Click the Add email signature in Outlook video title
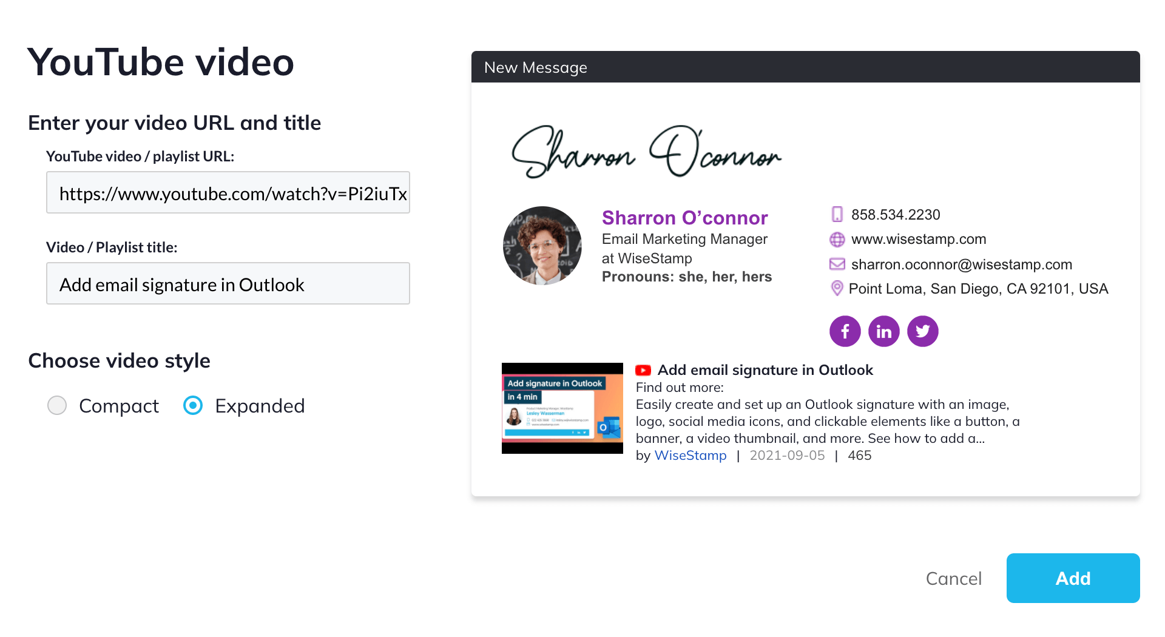Viewport: 1165px width, 637px height. pos(765,370)
